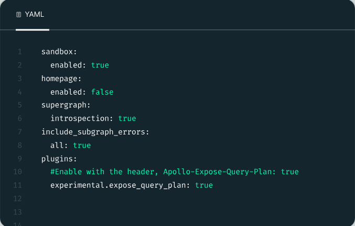
Task: Click line number 10 in the gutter
Action: click(17, 172)
